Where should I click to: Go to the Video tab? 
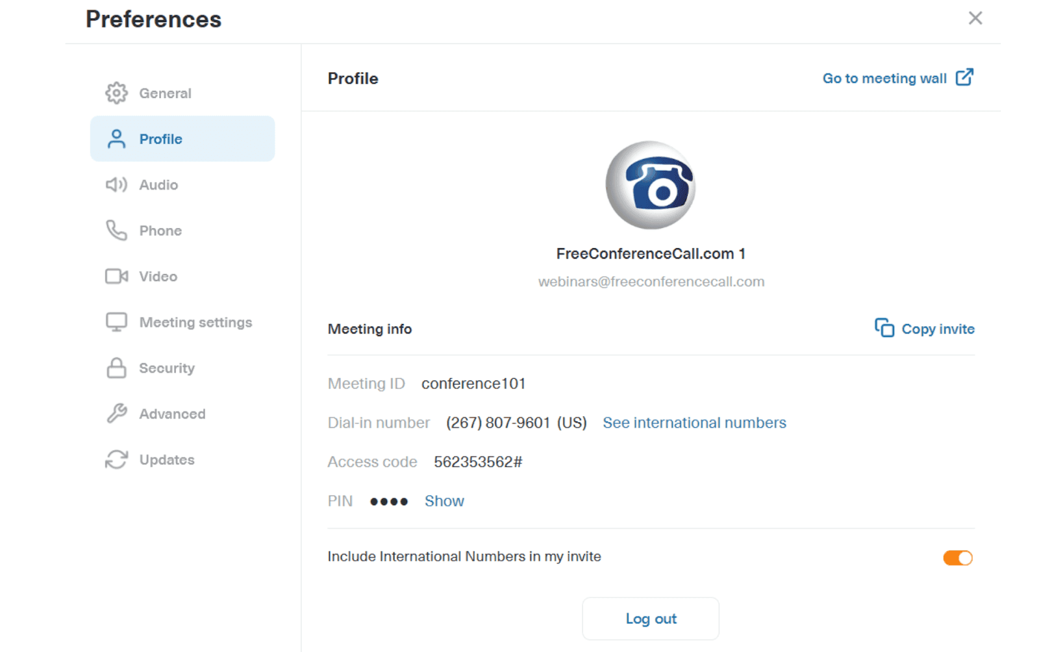[182, 277]
